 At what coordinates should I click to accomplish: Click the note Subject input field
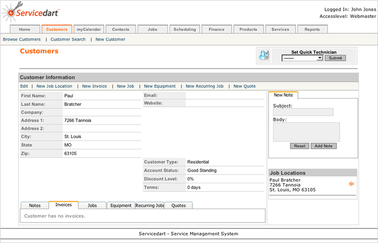tap(303, 112)
